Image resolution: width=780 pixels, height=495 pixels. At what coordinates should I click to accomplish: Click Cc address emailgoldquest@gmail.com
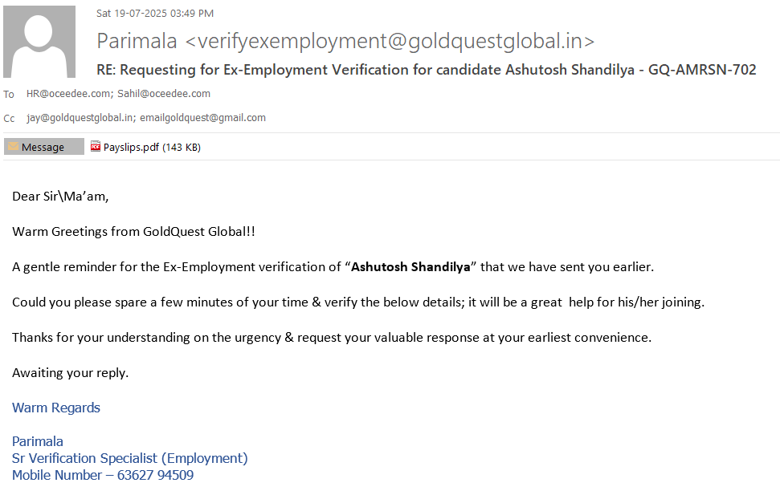(x=202, y=118)
